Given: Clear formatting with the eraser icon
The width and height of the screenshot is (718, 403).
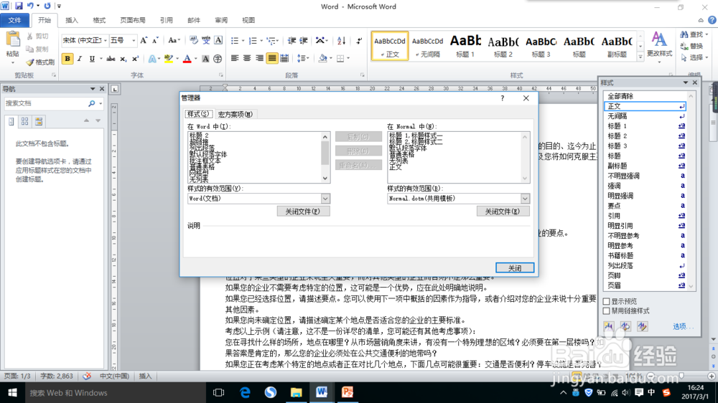Looking at the screenshot, I should tap(194, 41).
